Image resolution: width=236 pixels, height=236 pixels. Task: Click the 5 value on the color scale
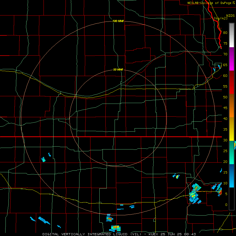[226, 194]
